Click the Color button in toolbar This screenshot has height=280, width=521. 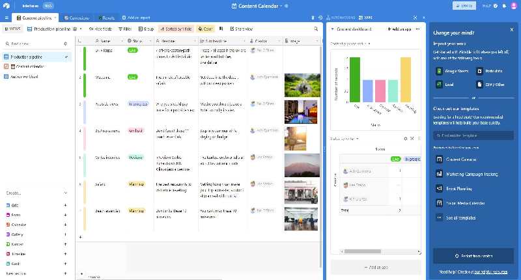tap(205, 29)
